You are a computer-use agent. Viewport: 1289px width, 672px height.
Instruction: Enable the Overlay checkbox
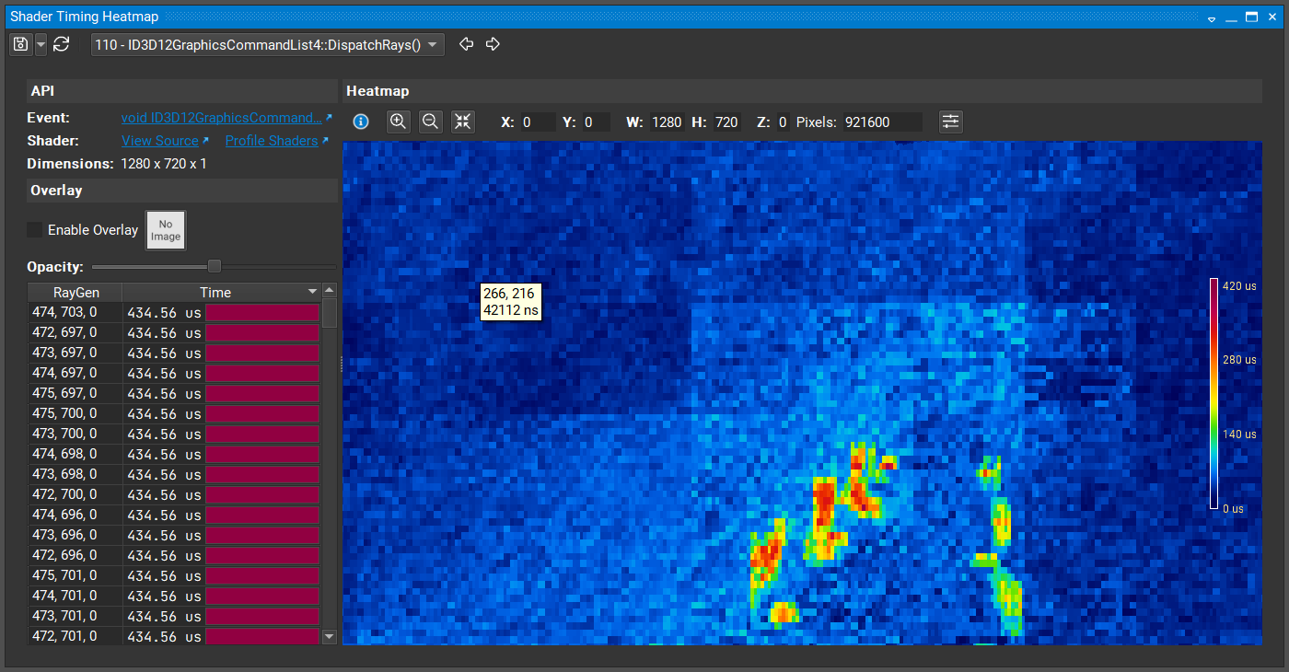(33, 230)
